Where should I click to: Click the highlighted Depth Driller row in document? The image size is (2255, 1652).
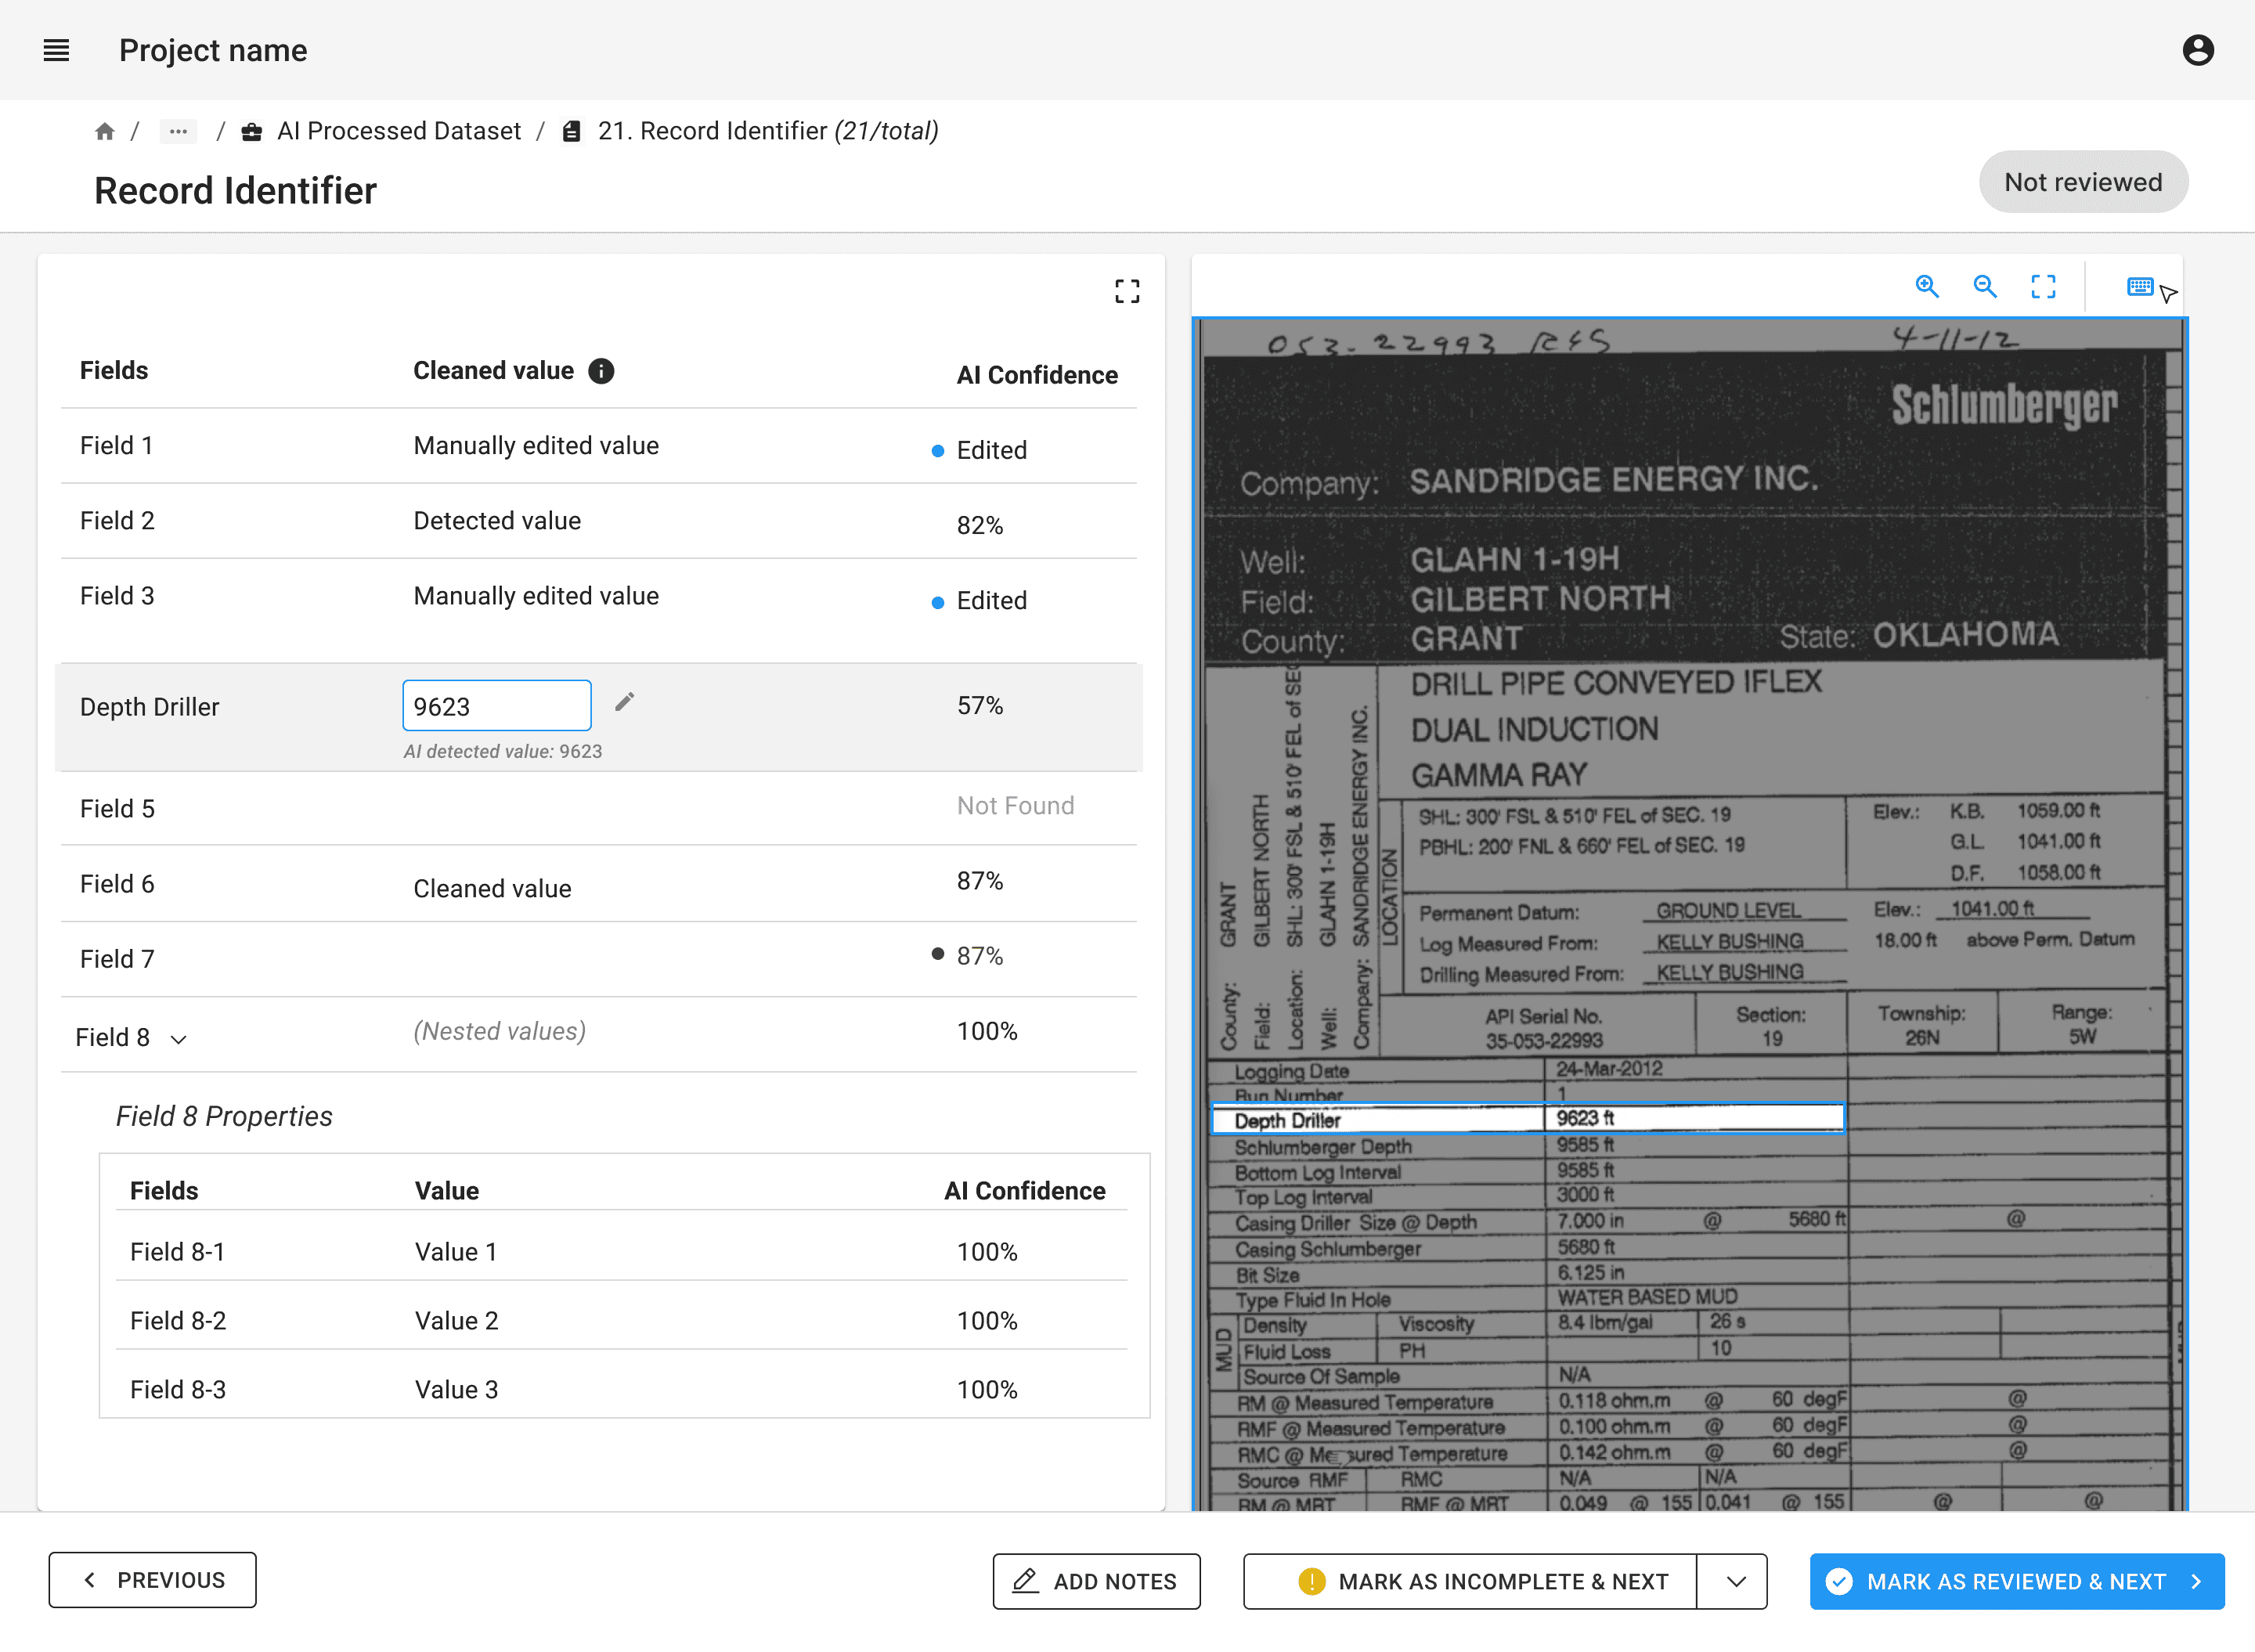point(1528,1119)
